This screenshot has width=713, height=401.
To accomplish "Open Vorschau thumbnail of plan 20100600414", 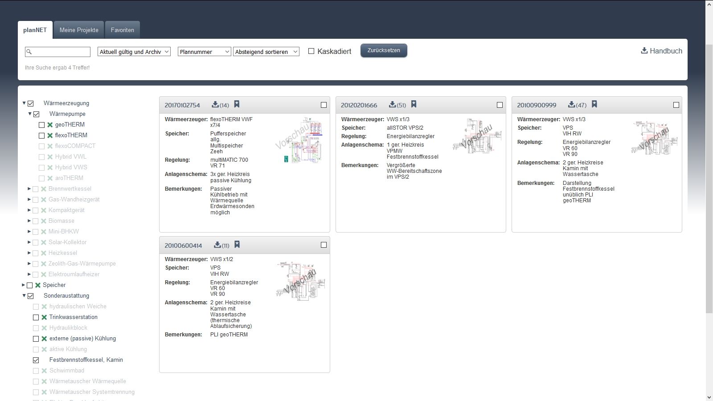I will [x=301, y=281].
